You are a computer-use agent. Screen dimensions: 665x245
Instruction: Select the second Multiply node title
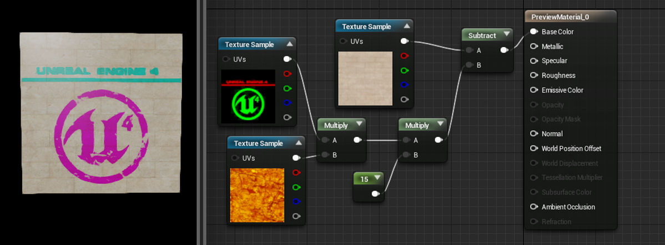pos(417,126)
